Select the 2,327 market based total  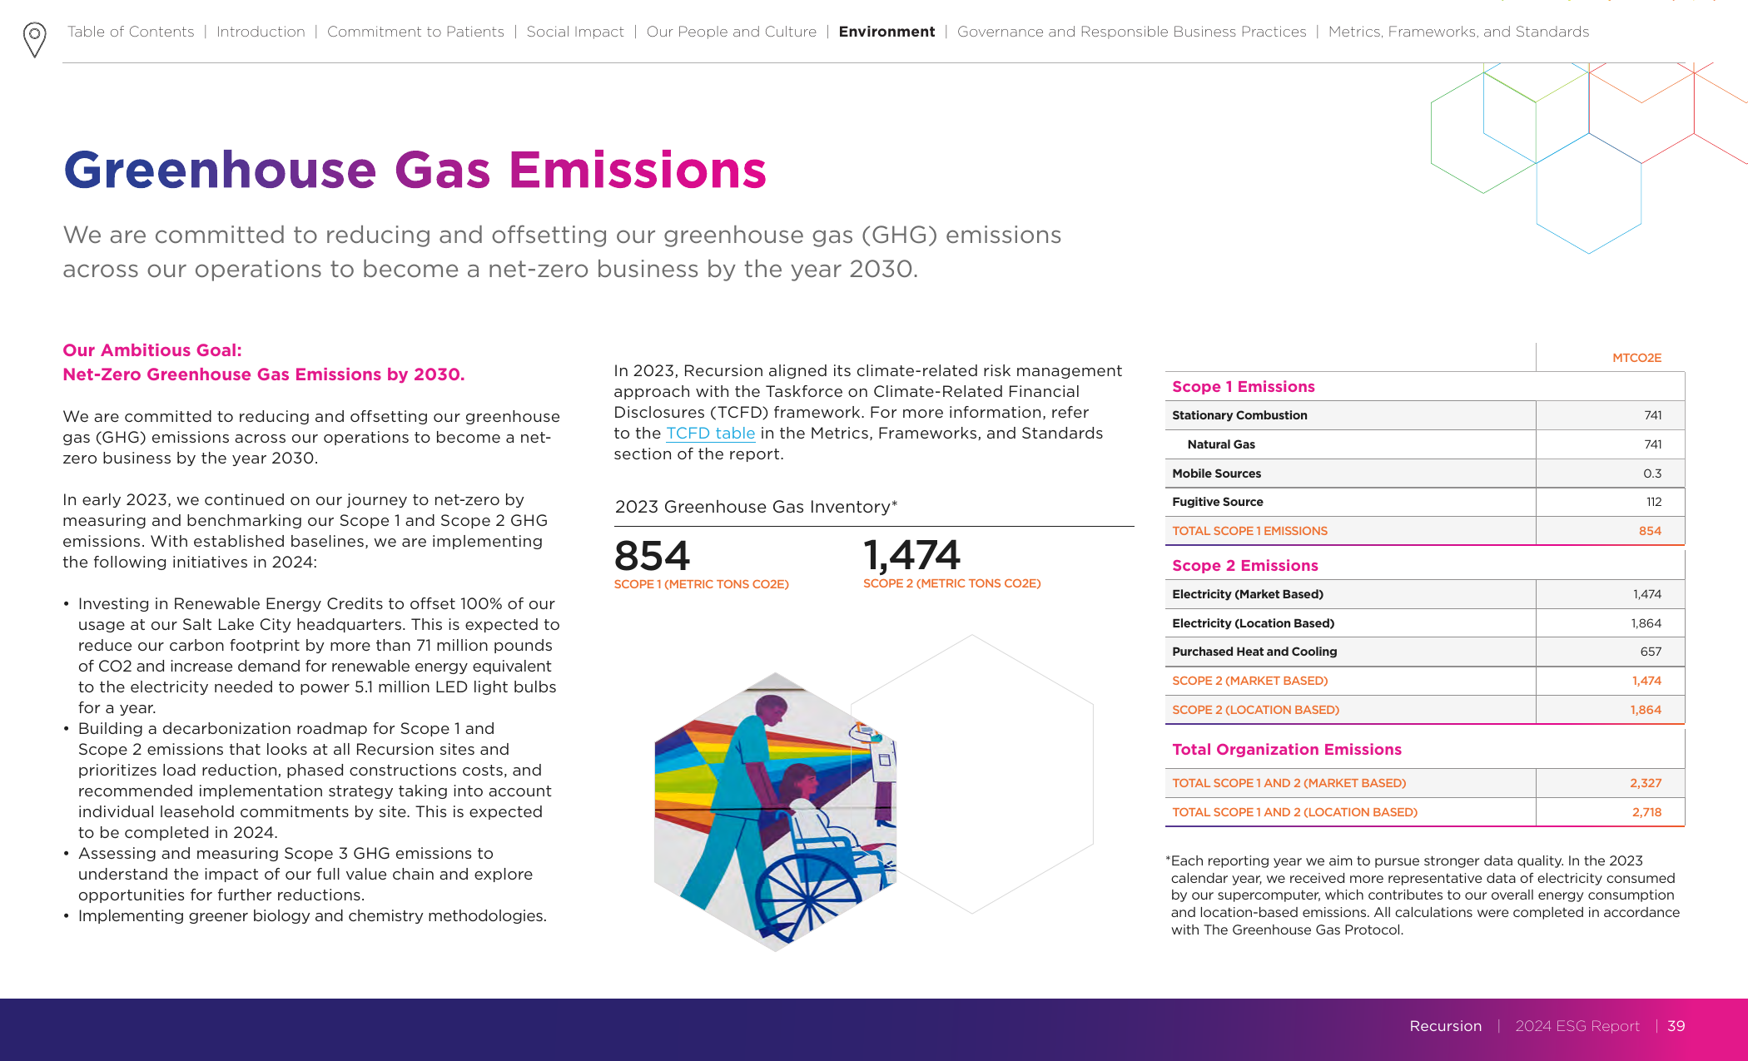pos(1646,783)
